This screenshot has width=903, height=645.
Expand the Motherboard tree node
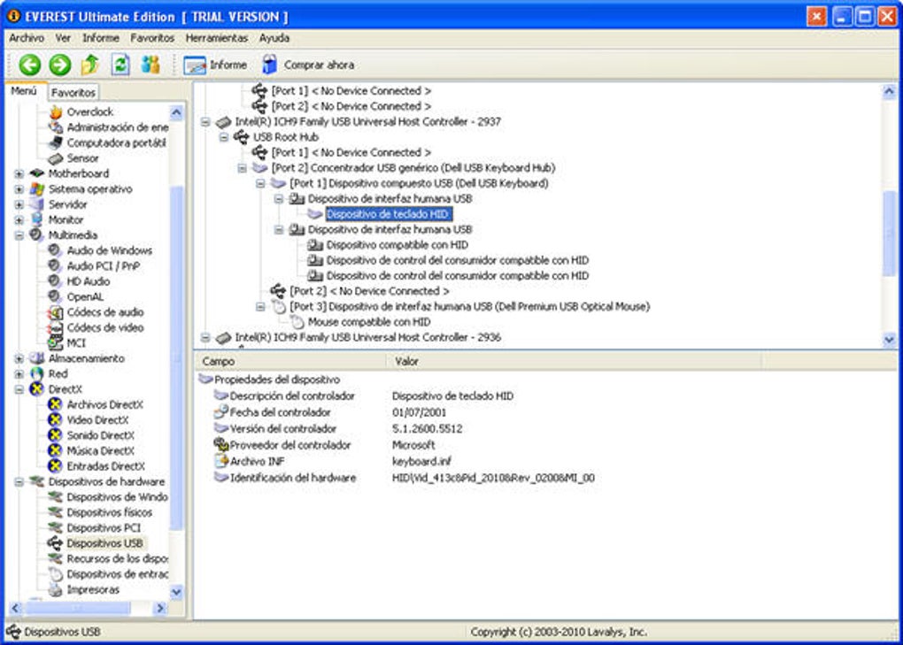pos(19,173)
